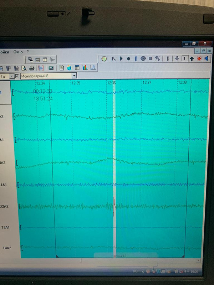
Task: Open the spectrum curve graph icon
Action: 93,68
